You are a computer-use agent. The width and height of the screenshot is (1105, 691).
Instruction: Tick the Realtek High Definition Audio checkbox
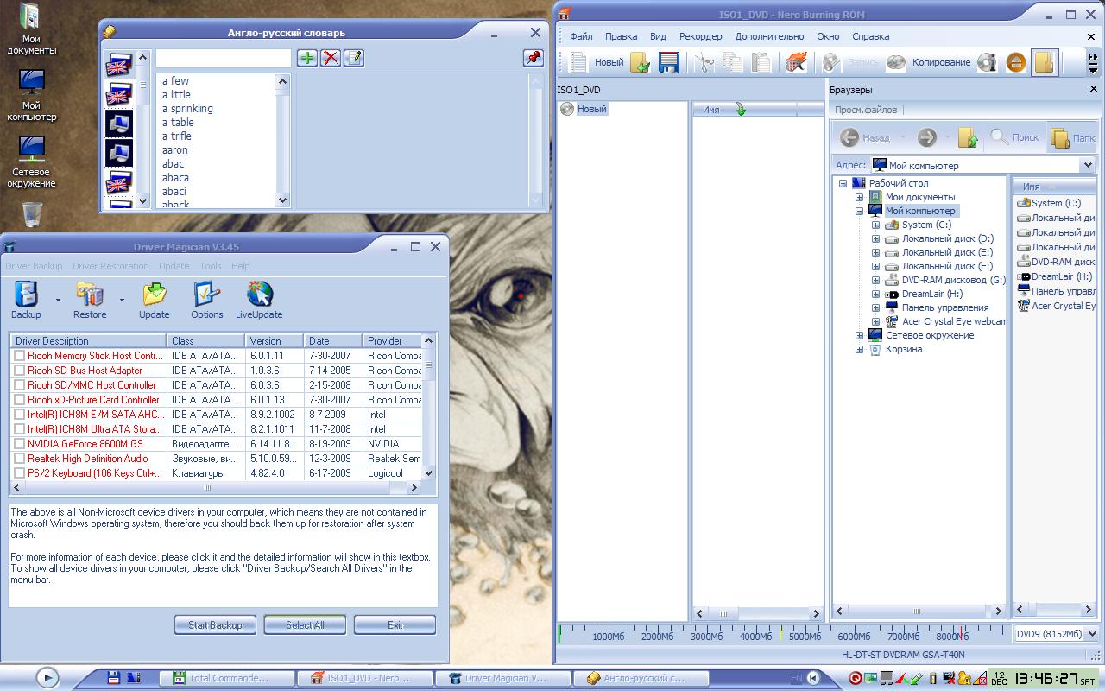coord(17,458)
